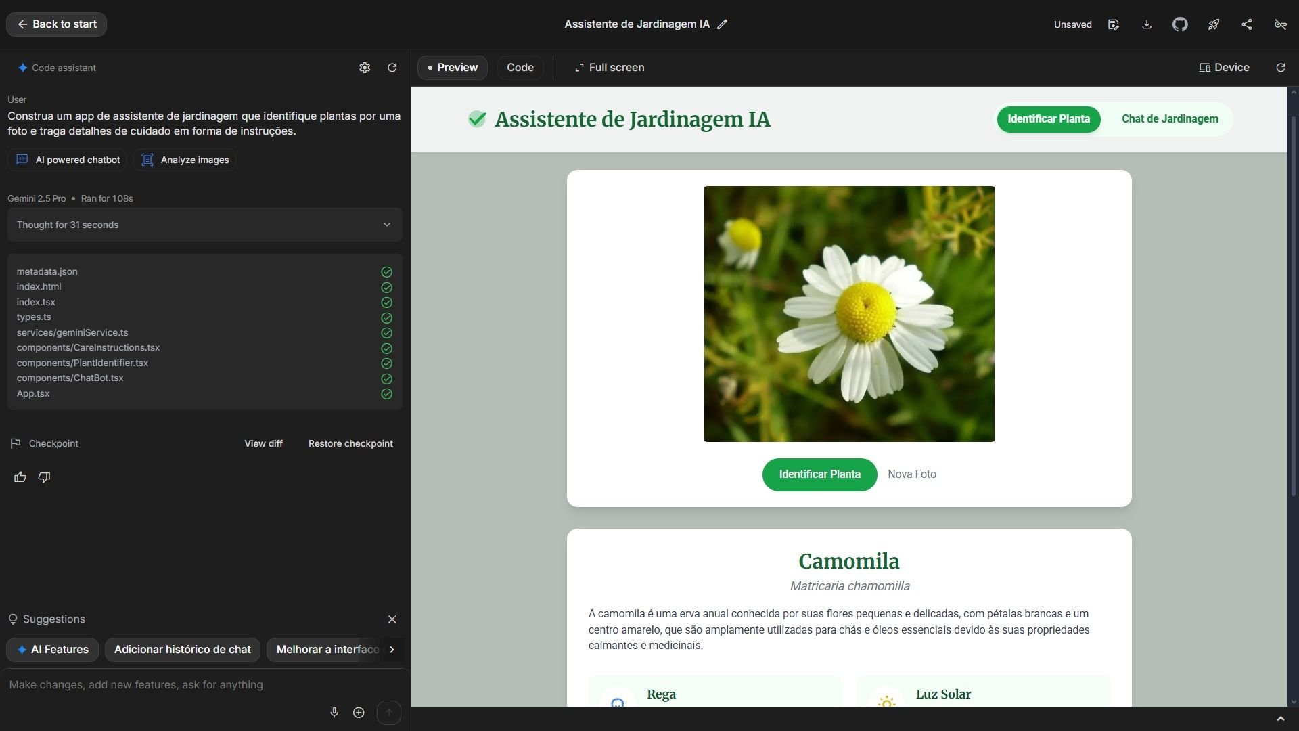Image resolution: width=1299 pixels, height=731 pixels.
Task: Toggle code visibility with the crossed-eye icon
Action: 1280,24
